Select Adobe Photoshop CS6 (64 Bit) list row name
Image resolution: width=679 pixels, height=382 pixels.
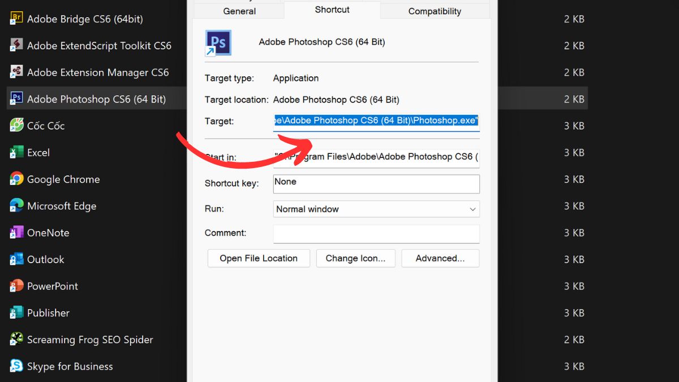(97, 99)
